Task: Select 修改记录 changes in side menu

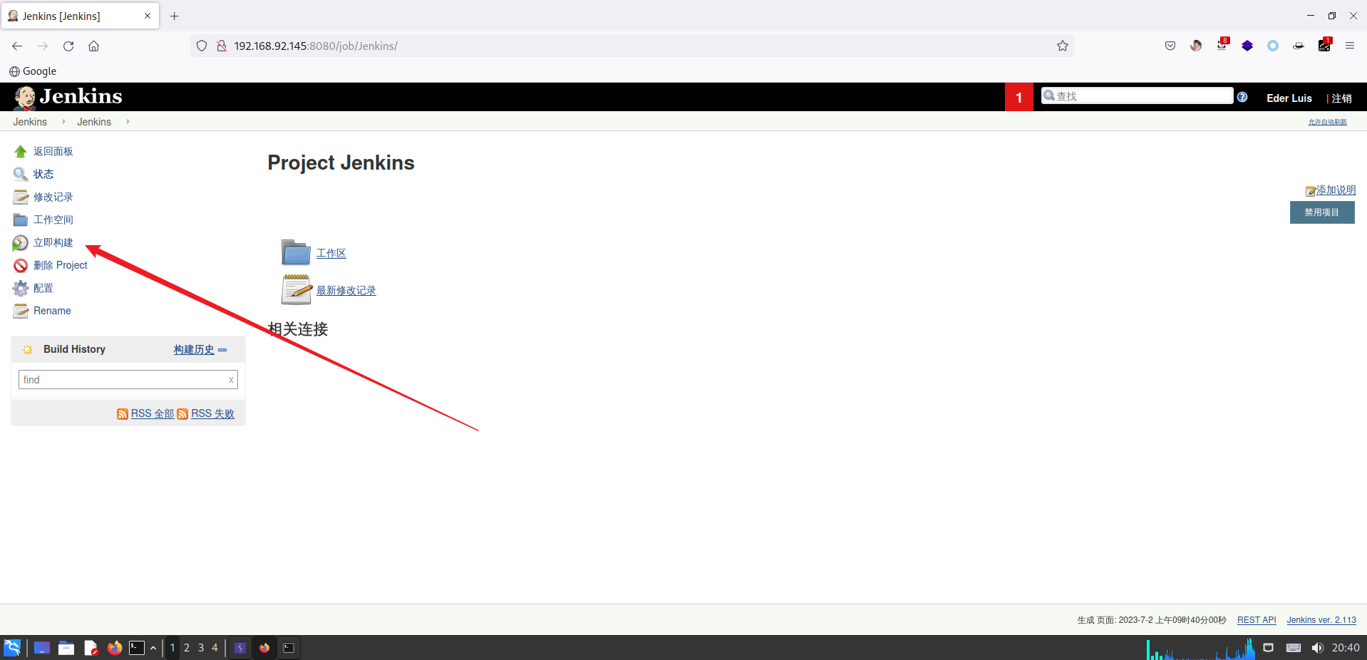Action: (53, 197)
